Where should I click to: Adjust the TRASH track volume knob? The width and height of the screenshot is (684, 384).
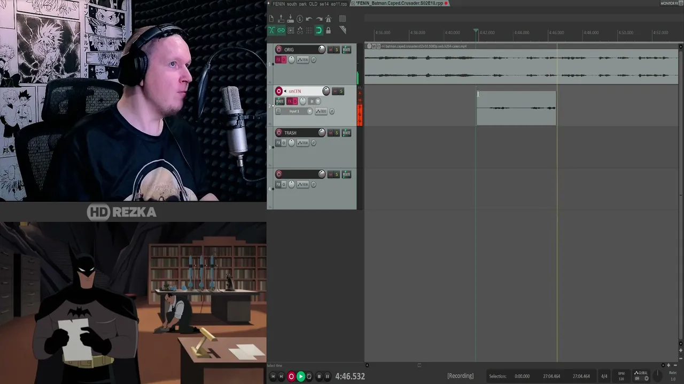click(322, 133)
